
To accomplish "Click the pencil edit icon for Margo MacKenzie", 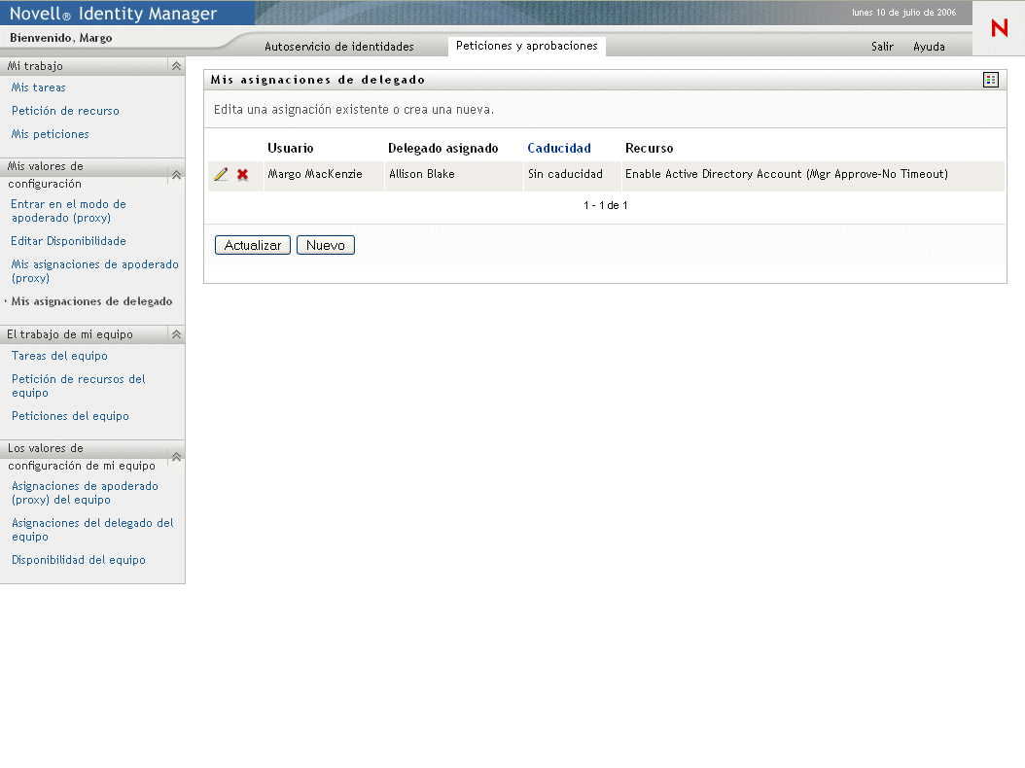I will (x=221, y=175).
